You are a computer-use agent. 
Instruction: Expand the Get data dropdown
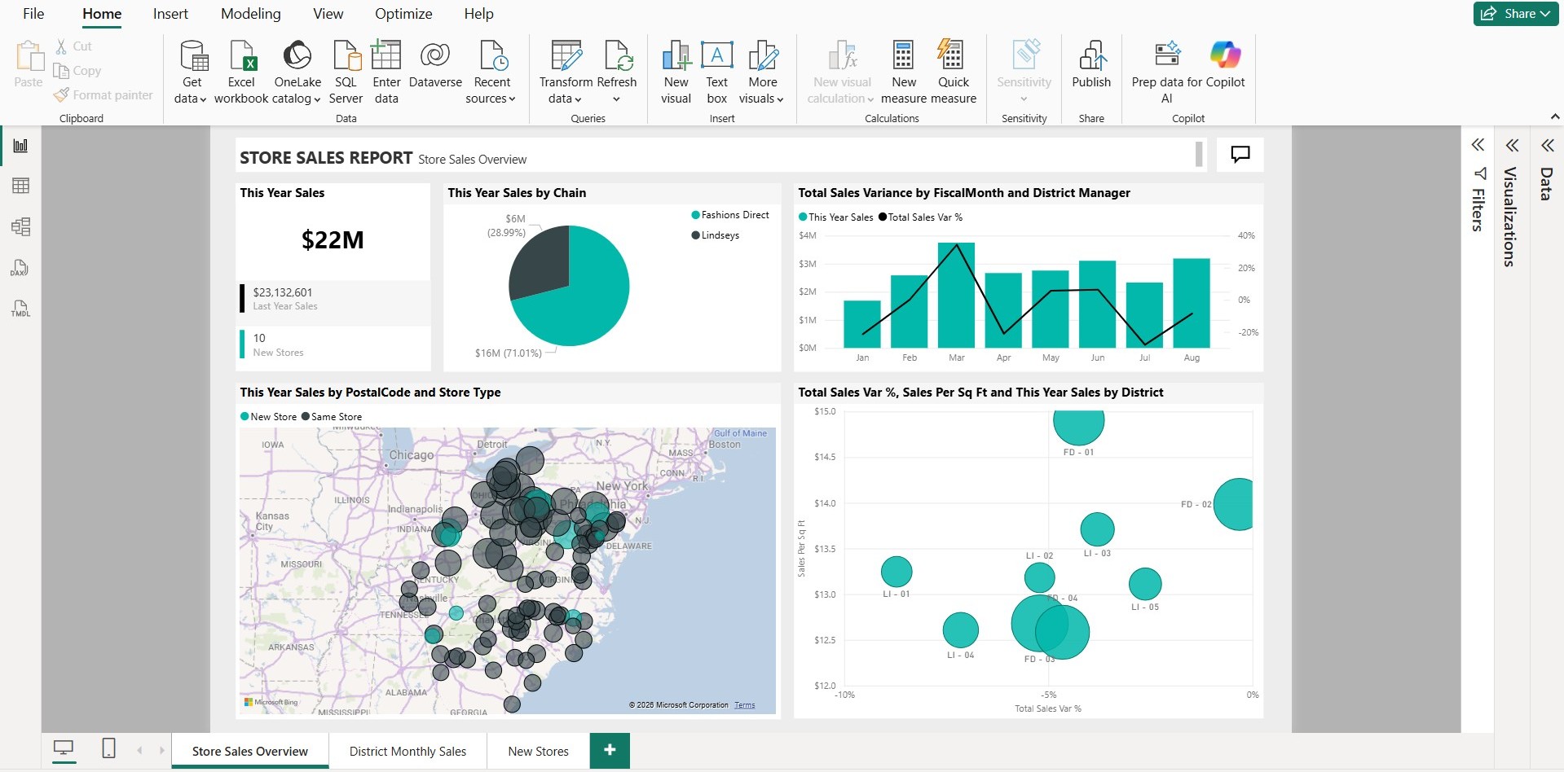pyautogui.click(x=191, y=99)
